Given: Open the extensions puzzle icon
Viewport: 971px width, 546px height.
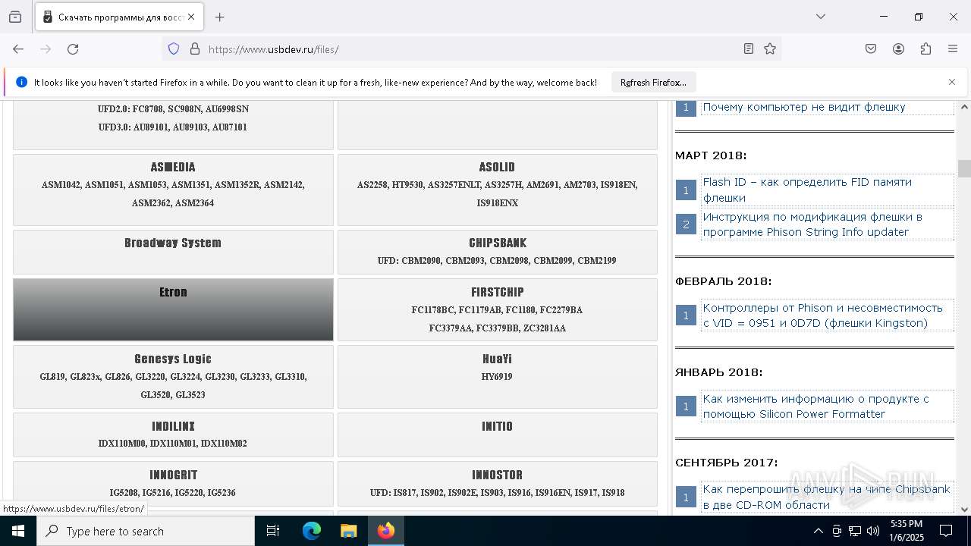Looking at the screenshot, I should [x=925, y=49].
